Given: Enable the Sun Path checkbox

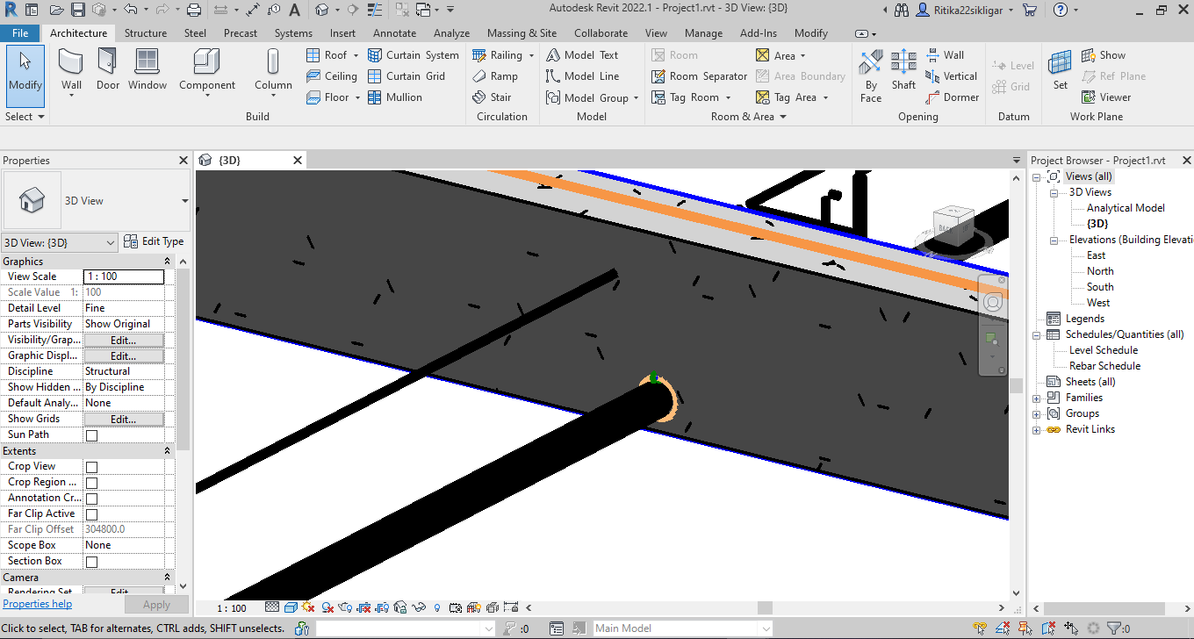Looking at the screenshot, I should (x=91, y=435).
